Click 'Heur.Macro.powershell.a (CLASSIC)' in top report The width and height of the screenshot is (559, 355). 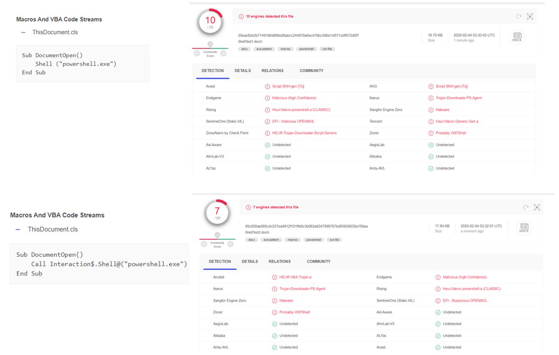pos(301,110)
